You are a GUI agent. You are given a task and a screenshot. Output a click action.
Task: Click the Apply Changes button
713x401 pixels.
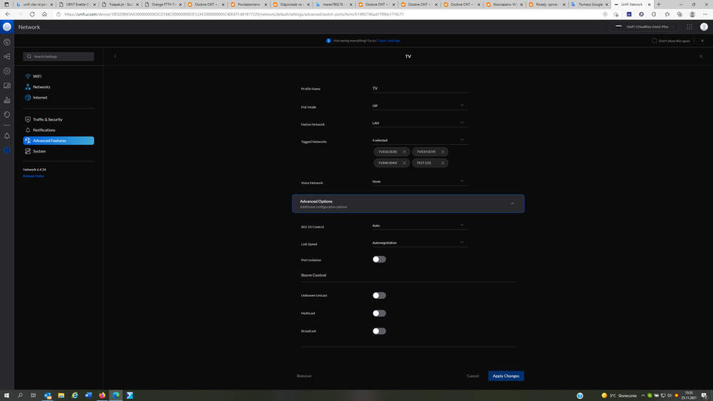(x=505, y=376)
